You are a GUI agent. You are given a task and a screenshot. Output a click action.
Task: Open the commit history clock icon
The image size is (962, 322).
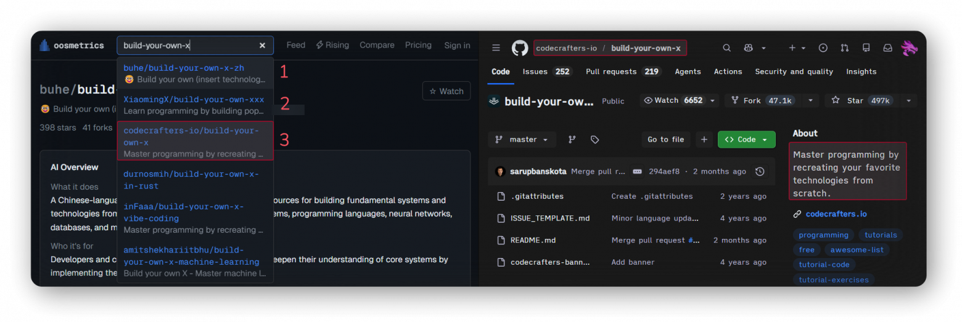tap(760, 172)
